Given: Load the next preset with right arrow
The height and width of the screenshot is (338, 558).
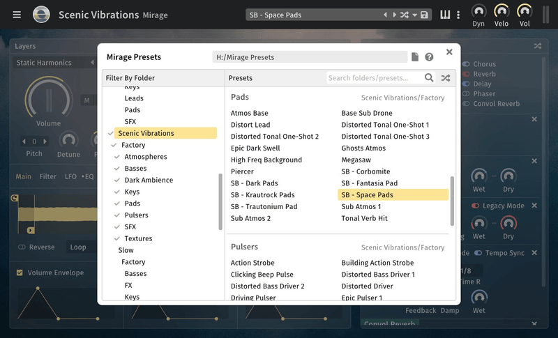Looking at the screenshot, I should coord(394,15).
